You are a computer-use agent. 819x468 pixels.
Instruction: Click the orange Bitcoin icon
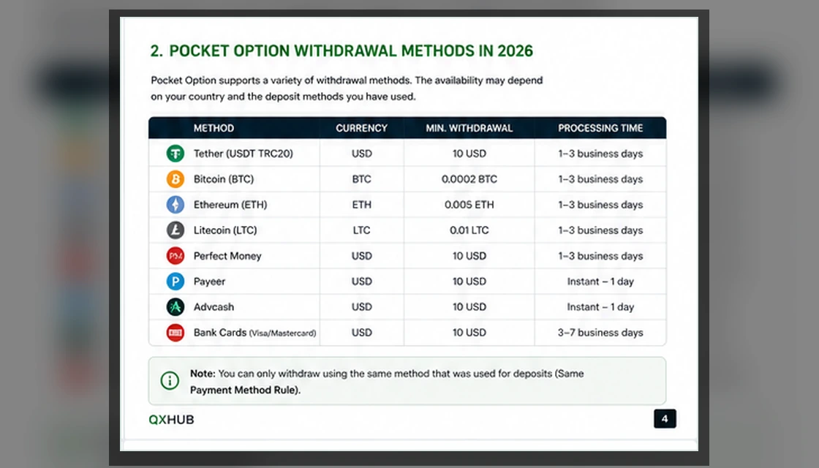175,179
